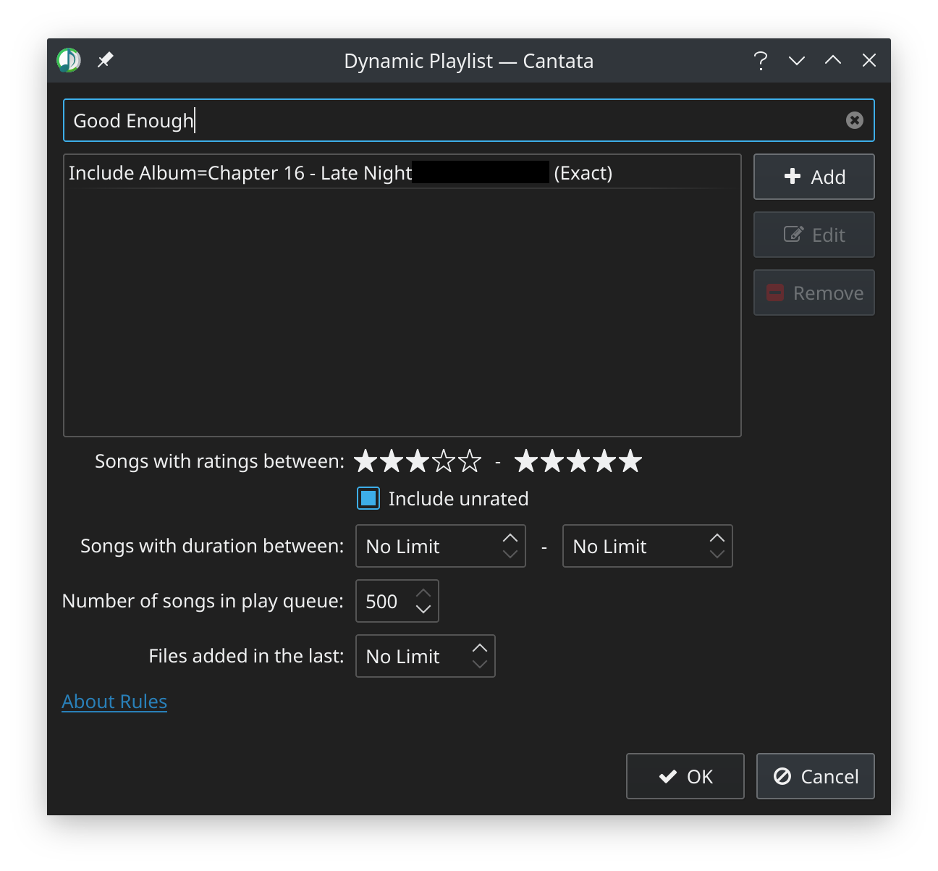Increase Files added in the last value
Image resolution: width=938 pixels, height=871 pixels.
click(480, 648)
